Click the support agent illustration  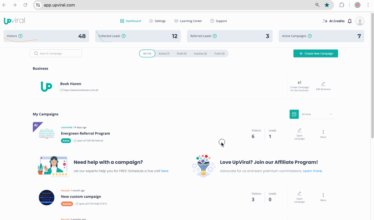pos(53,166)
